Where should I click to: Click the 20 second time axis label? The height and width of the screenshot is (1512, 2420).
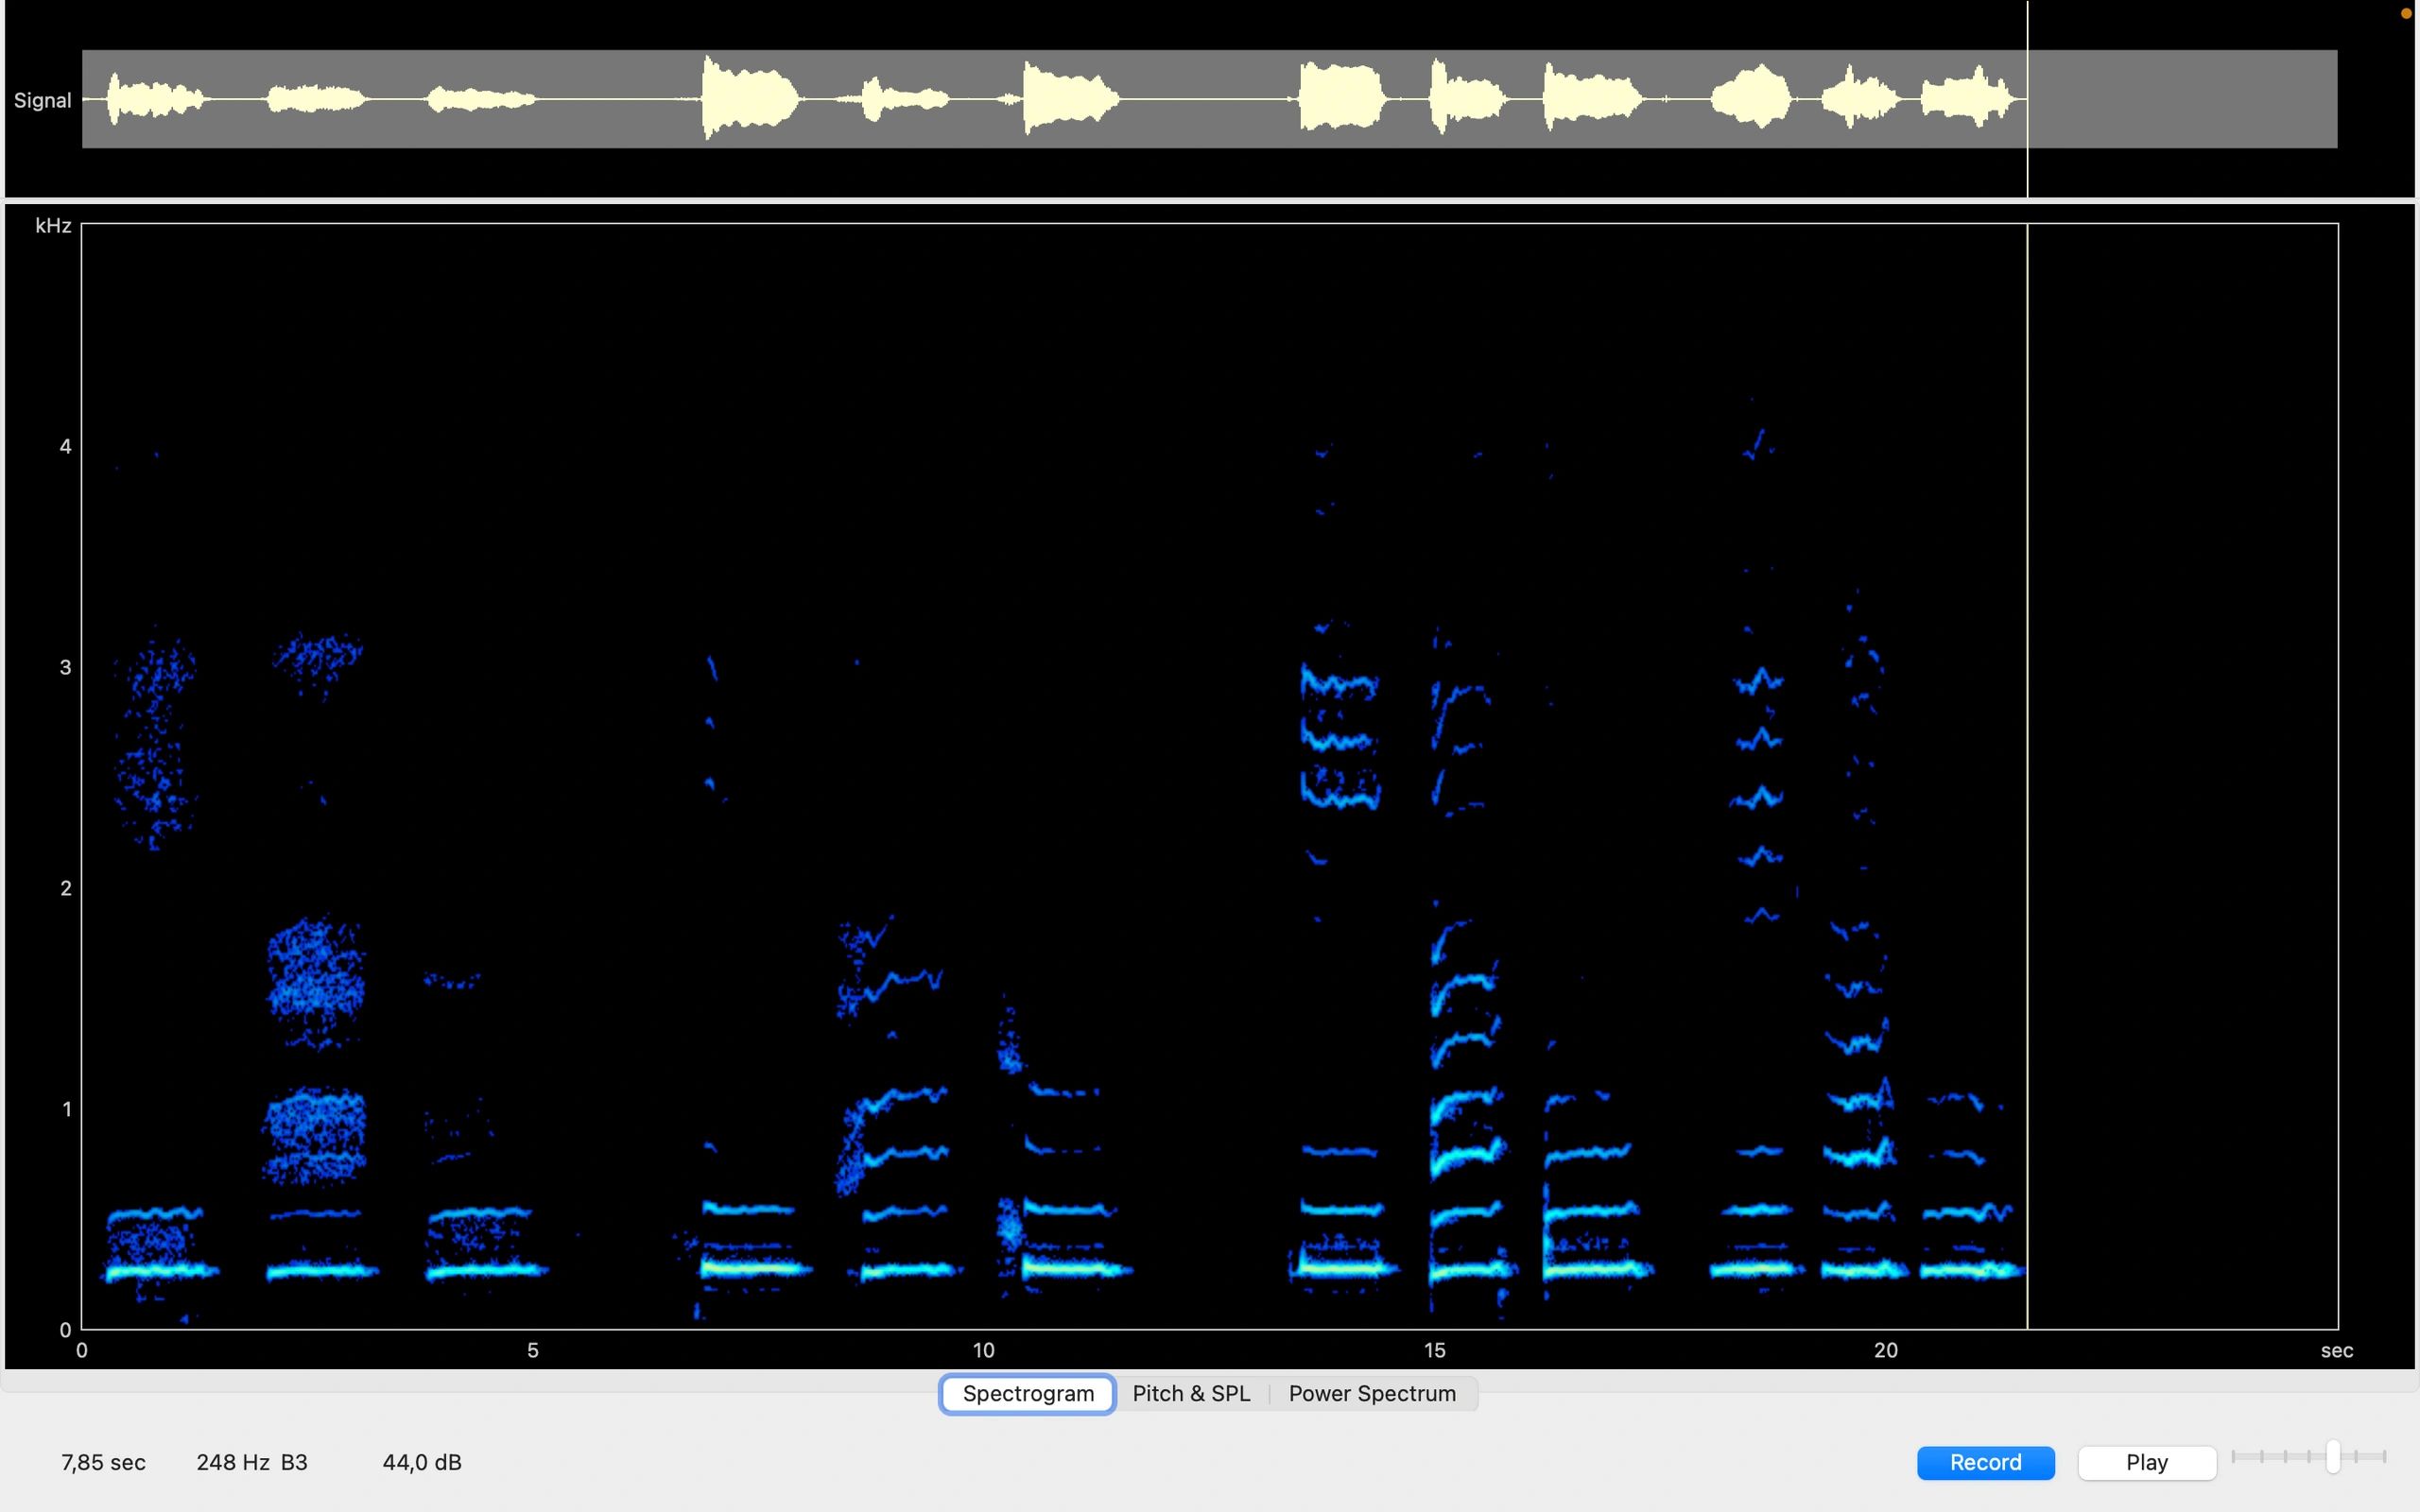click(x=1885, y=1350)
